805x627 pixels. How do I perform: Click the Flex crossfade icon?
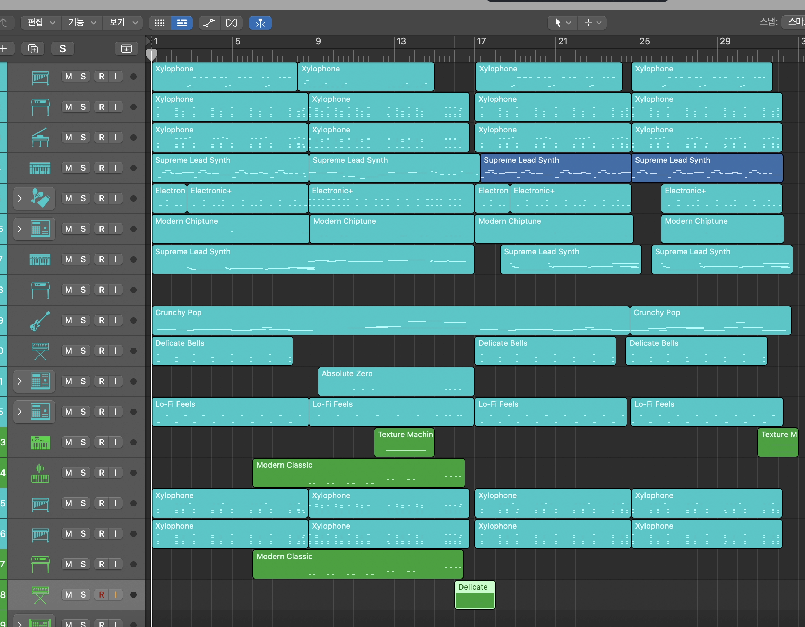(x=232, y=23)
